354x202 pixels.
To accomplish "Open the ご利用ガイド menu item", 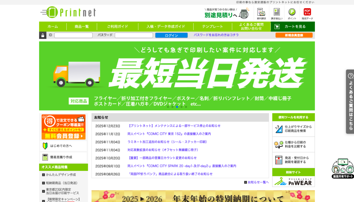I will click(x=118, y=27).
